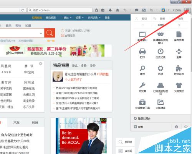
Task: Open new private browsing window mask icon
Action: (x=161, y=37)
